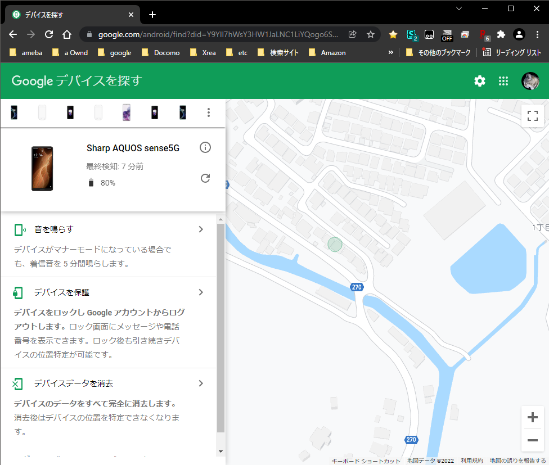549x465 pixels.
Task: Select the third device thumbnail
Action: [70, 112]
